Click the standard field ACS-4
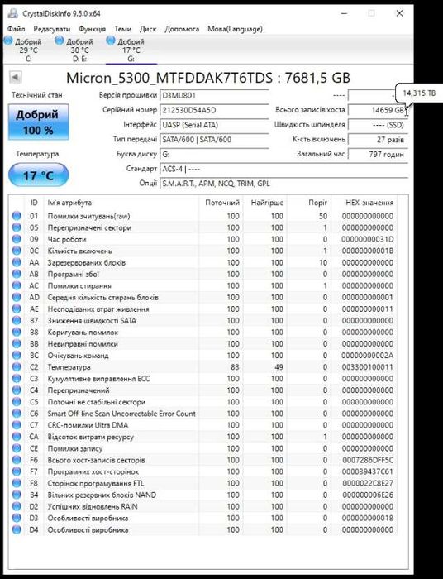Image resolution: width=443 pixels, height=579 pixels. point(284,169)
